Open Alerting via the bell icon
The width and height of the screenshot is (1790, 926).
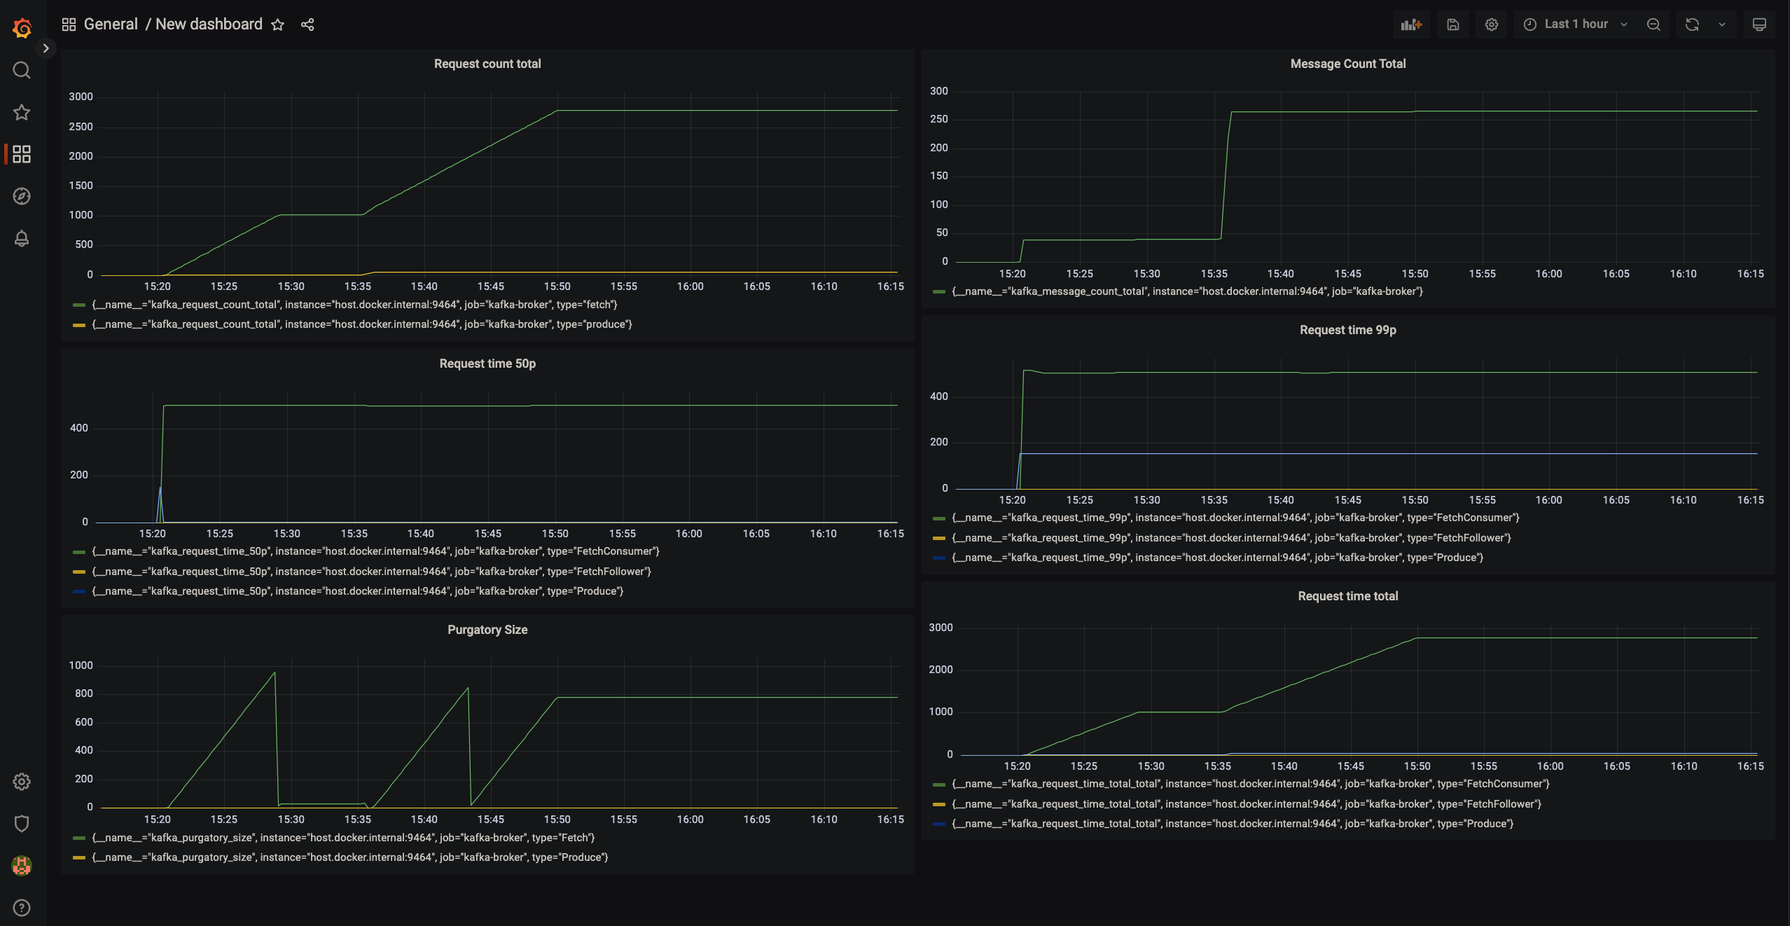pyautogui.click(x=21, y=238)
